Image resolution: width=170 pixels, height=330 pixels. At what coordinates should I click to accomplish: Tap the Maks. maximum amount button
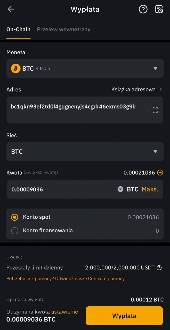click(x=150, y=189)
